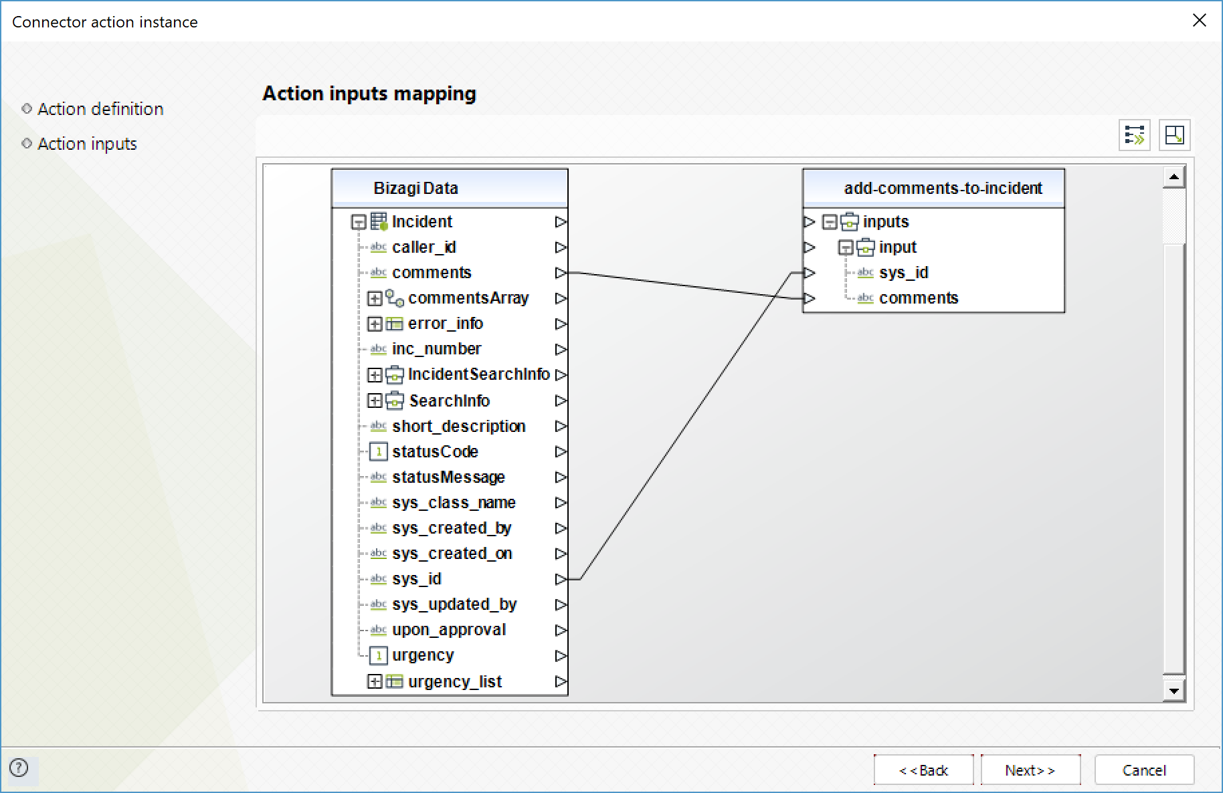Collapse the inputs node
Image resolution: width=1223 pixels, height=793 pixels.
pos(830,222)
